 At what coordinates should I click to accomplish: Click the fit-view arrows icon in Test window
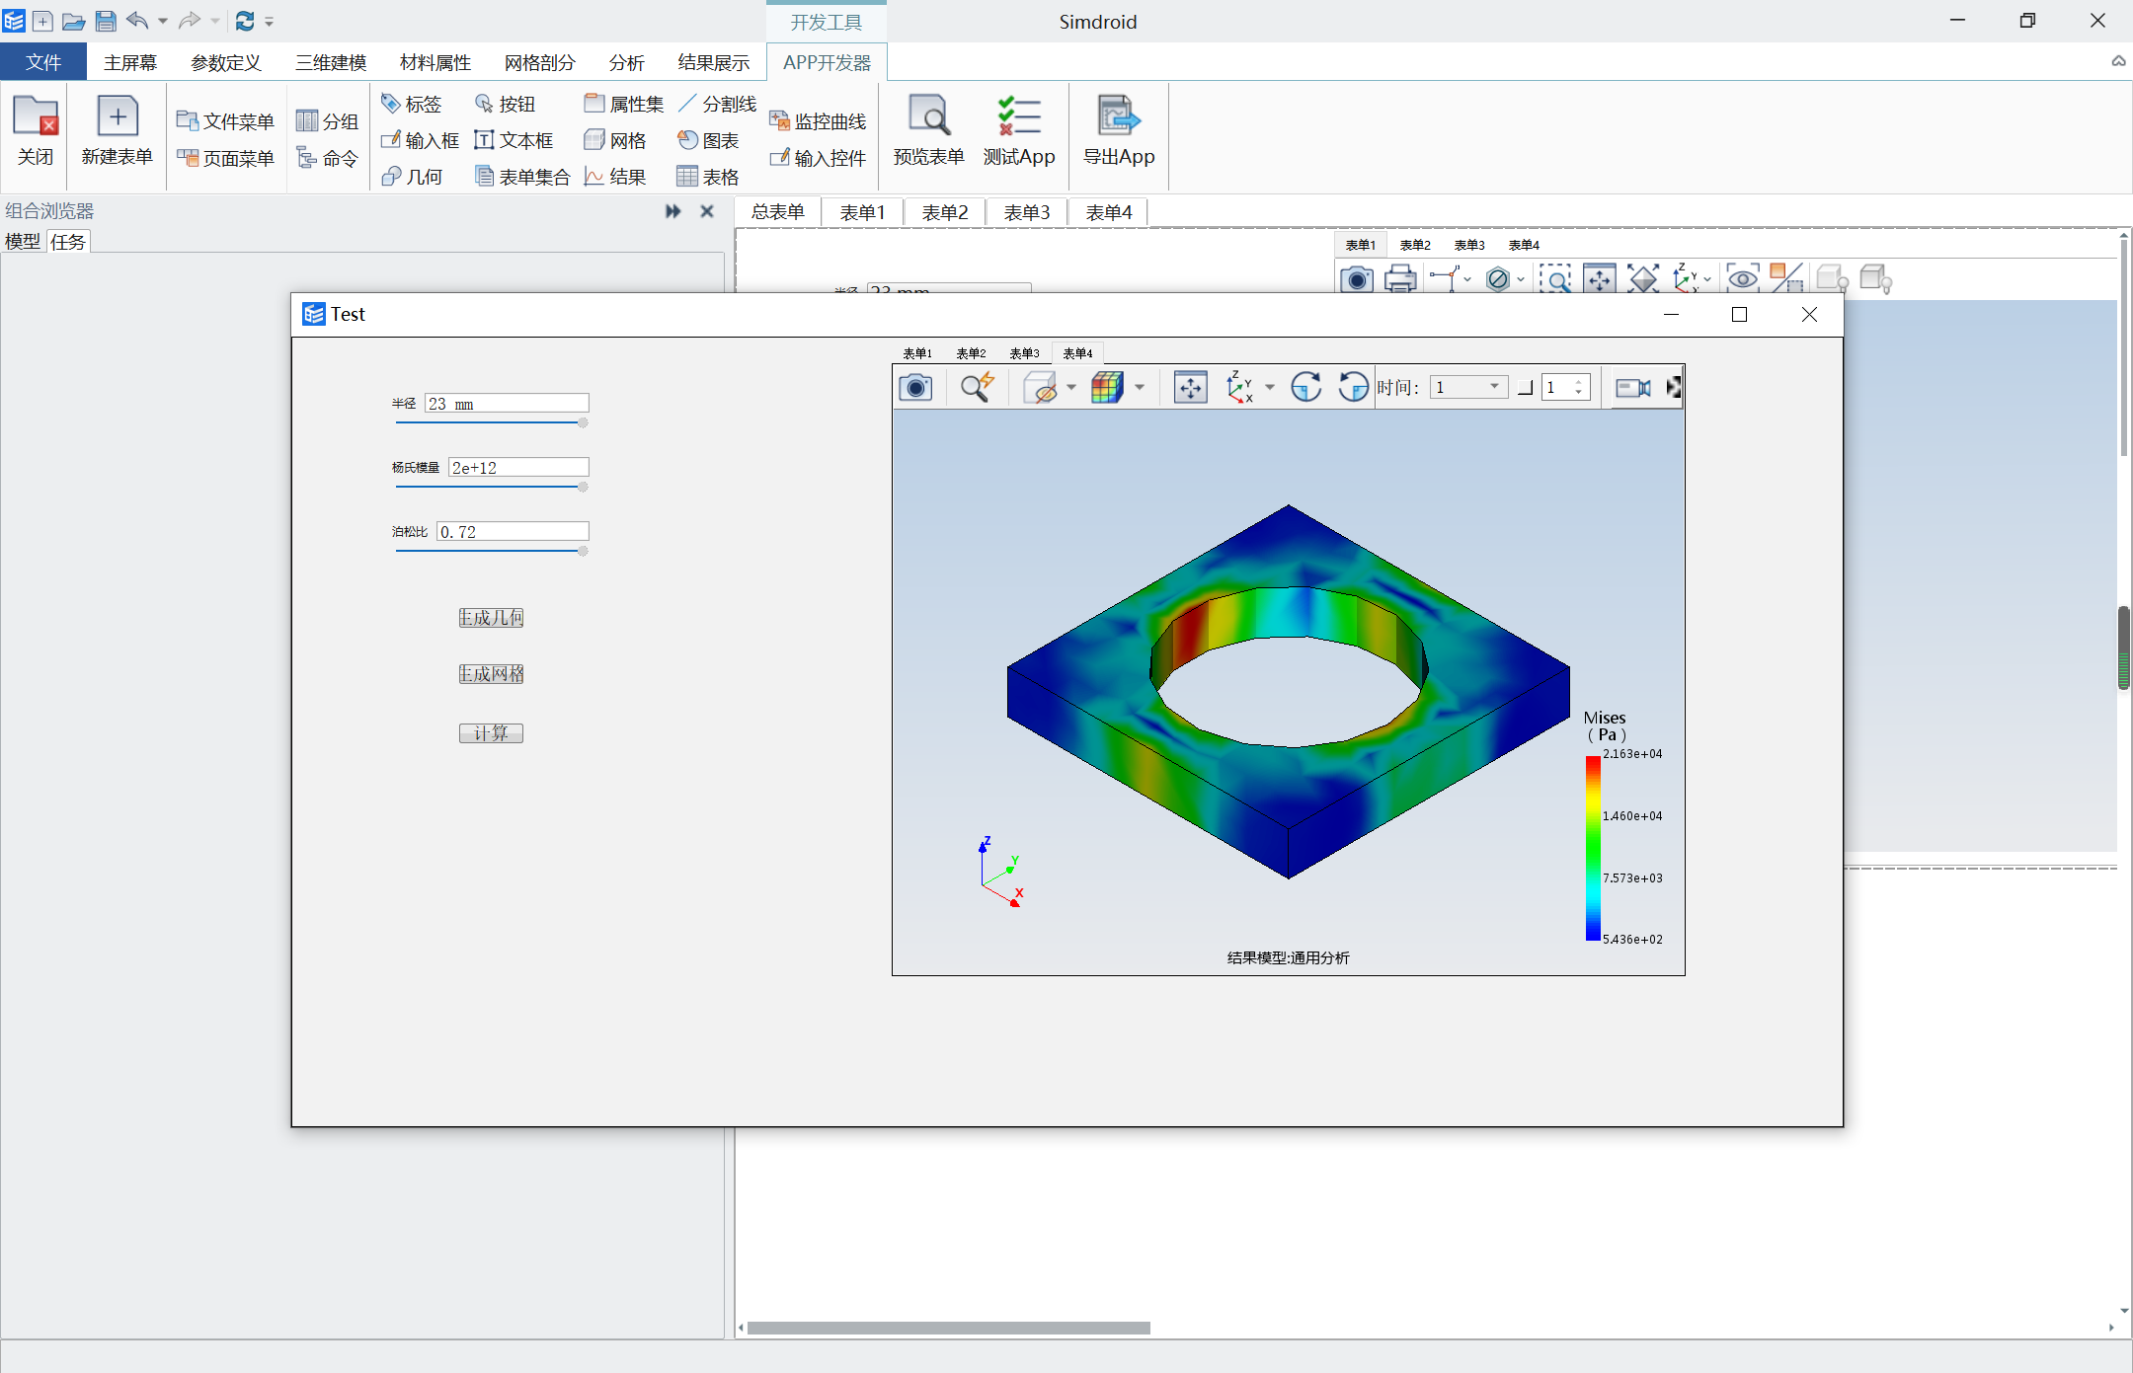(1191, 388)
